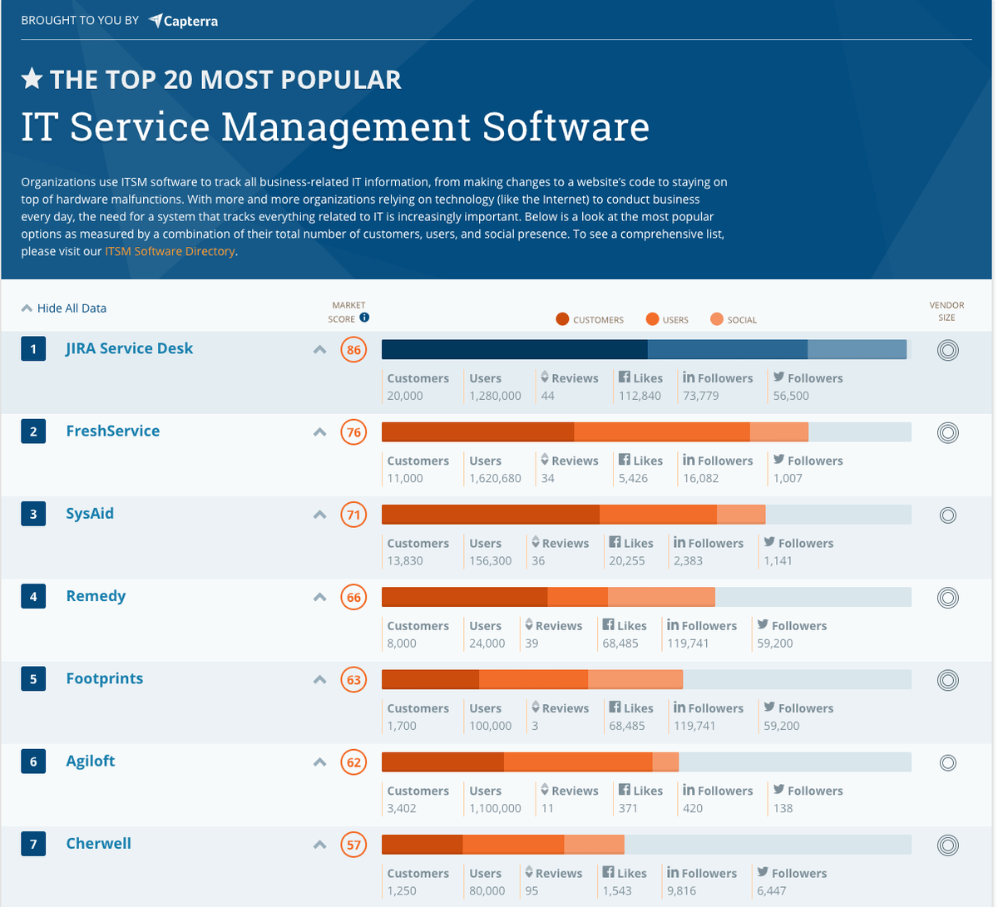
Task: Click Cherwell vendor size icon
Action: 947,845
